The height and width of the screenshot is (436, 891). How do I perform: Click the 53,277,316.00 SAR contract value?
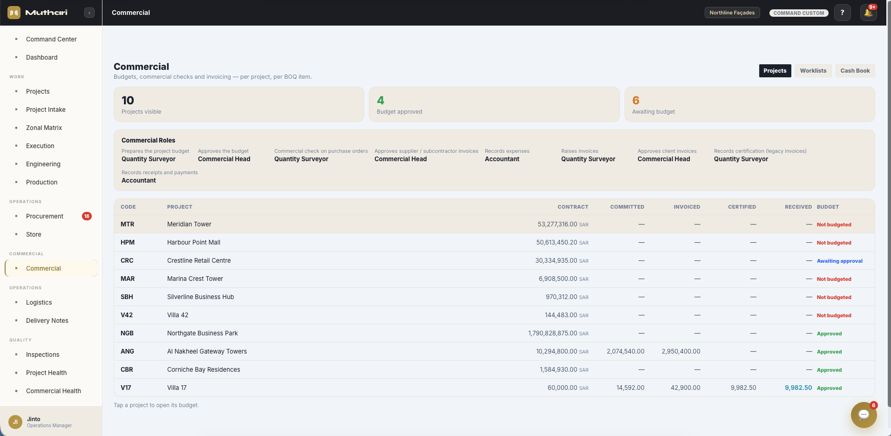click(563, 224)
